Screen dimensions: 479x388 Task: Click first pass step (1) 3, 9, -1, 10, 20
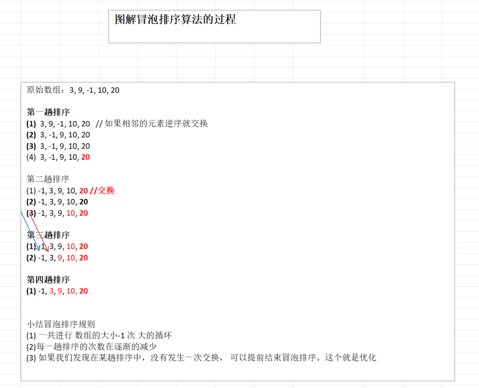[x=58, y=124]
